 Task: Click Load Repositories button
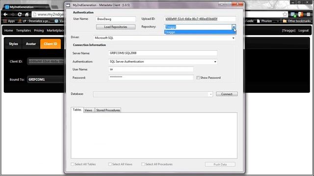click(116, 27)
